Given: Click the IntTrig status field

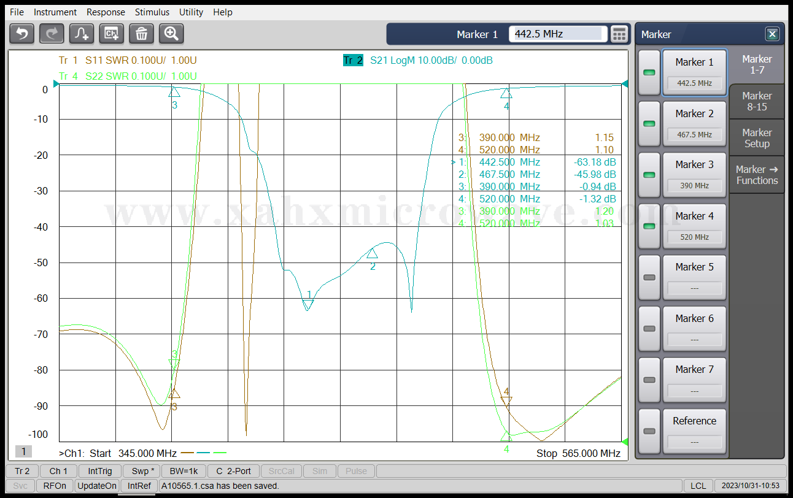Looking at the screenshot, I should pos(100,471).
